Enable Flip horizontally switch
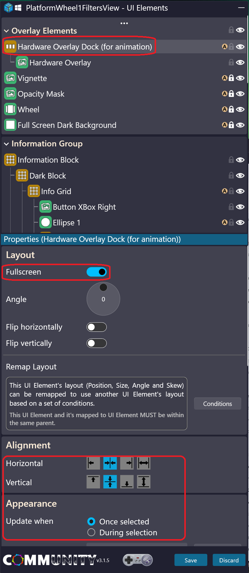The height and width of the screenshot is (573, 249). click(x=96, y=327)
